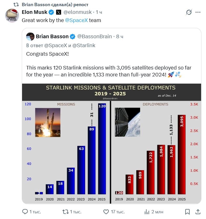Image resolution: width=206 pixels, height=219 pixels.
Task: Like the post with heart icon
Action: (x=106, y=212)
